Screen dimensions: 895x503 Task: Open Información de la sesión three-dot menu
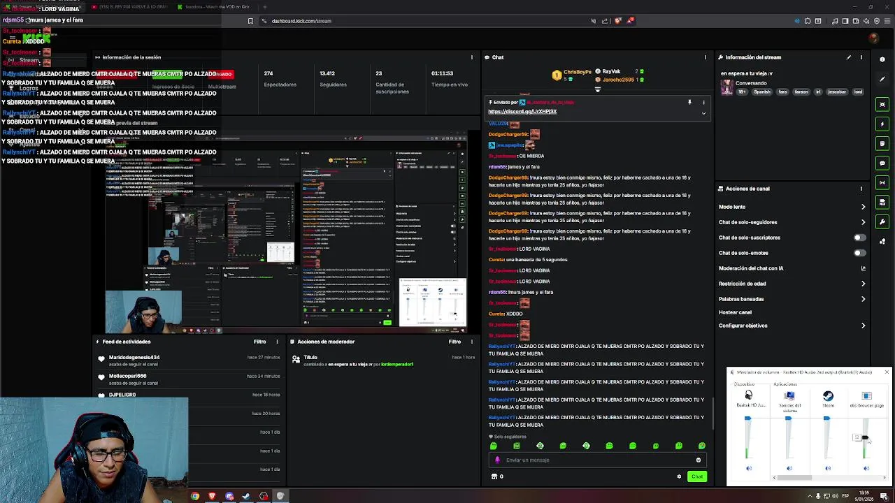tap(472, 57)
